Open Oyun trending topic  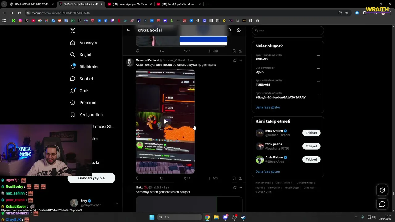click(260, 72)
